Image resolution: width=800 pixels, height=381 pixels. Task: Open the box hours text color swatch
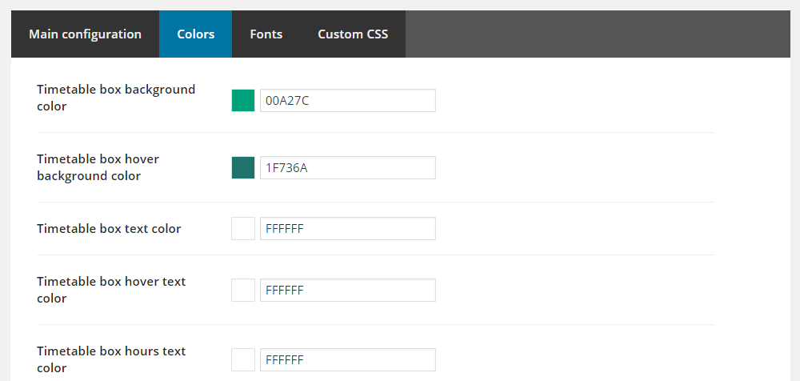pos(243,360)
